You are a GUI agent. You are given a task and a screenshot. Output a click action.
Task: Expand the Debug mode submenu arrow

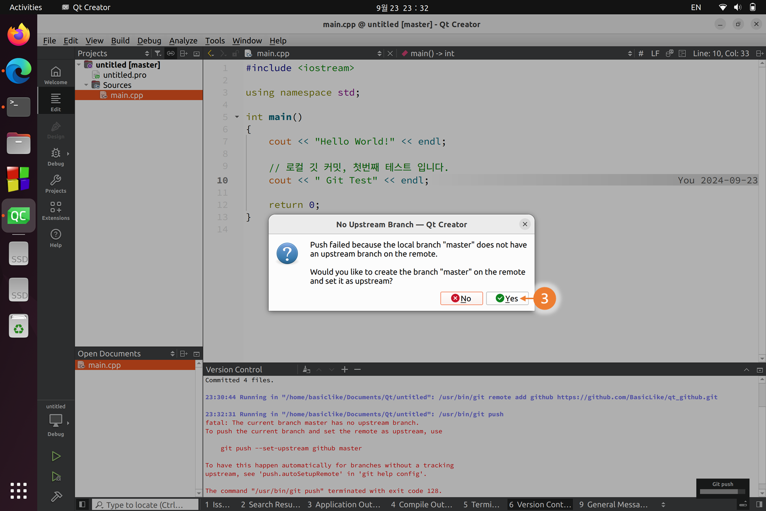pyautogui.click(x=68, y=154)
